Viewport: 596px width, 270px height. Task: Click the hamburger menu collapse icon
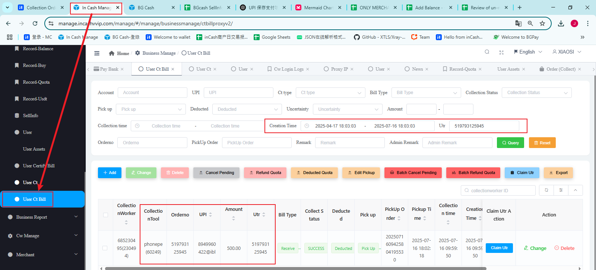(97, 53)
